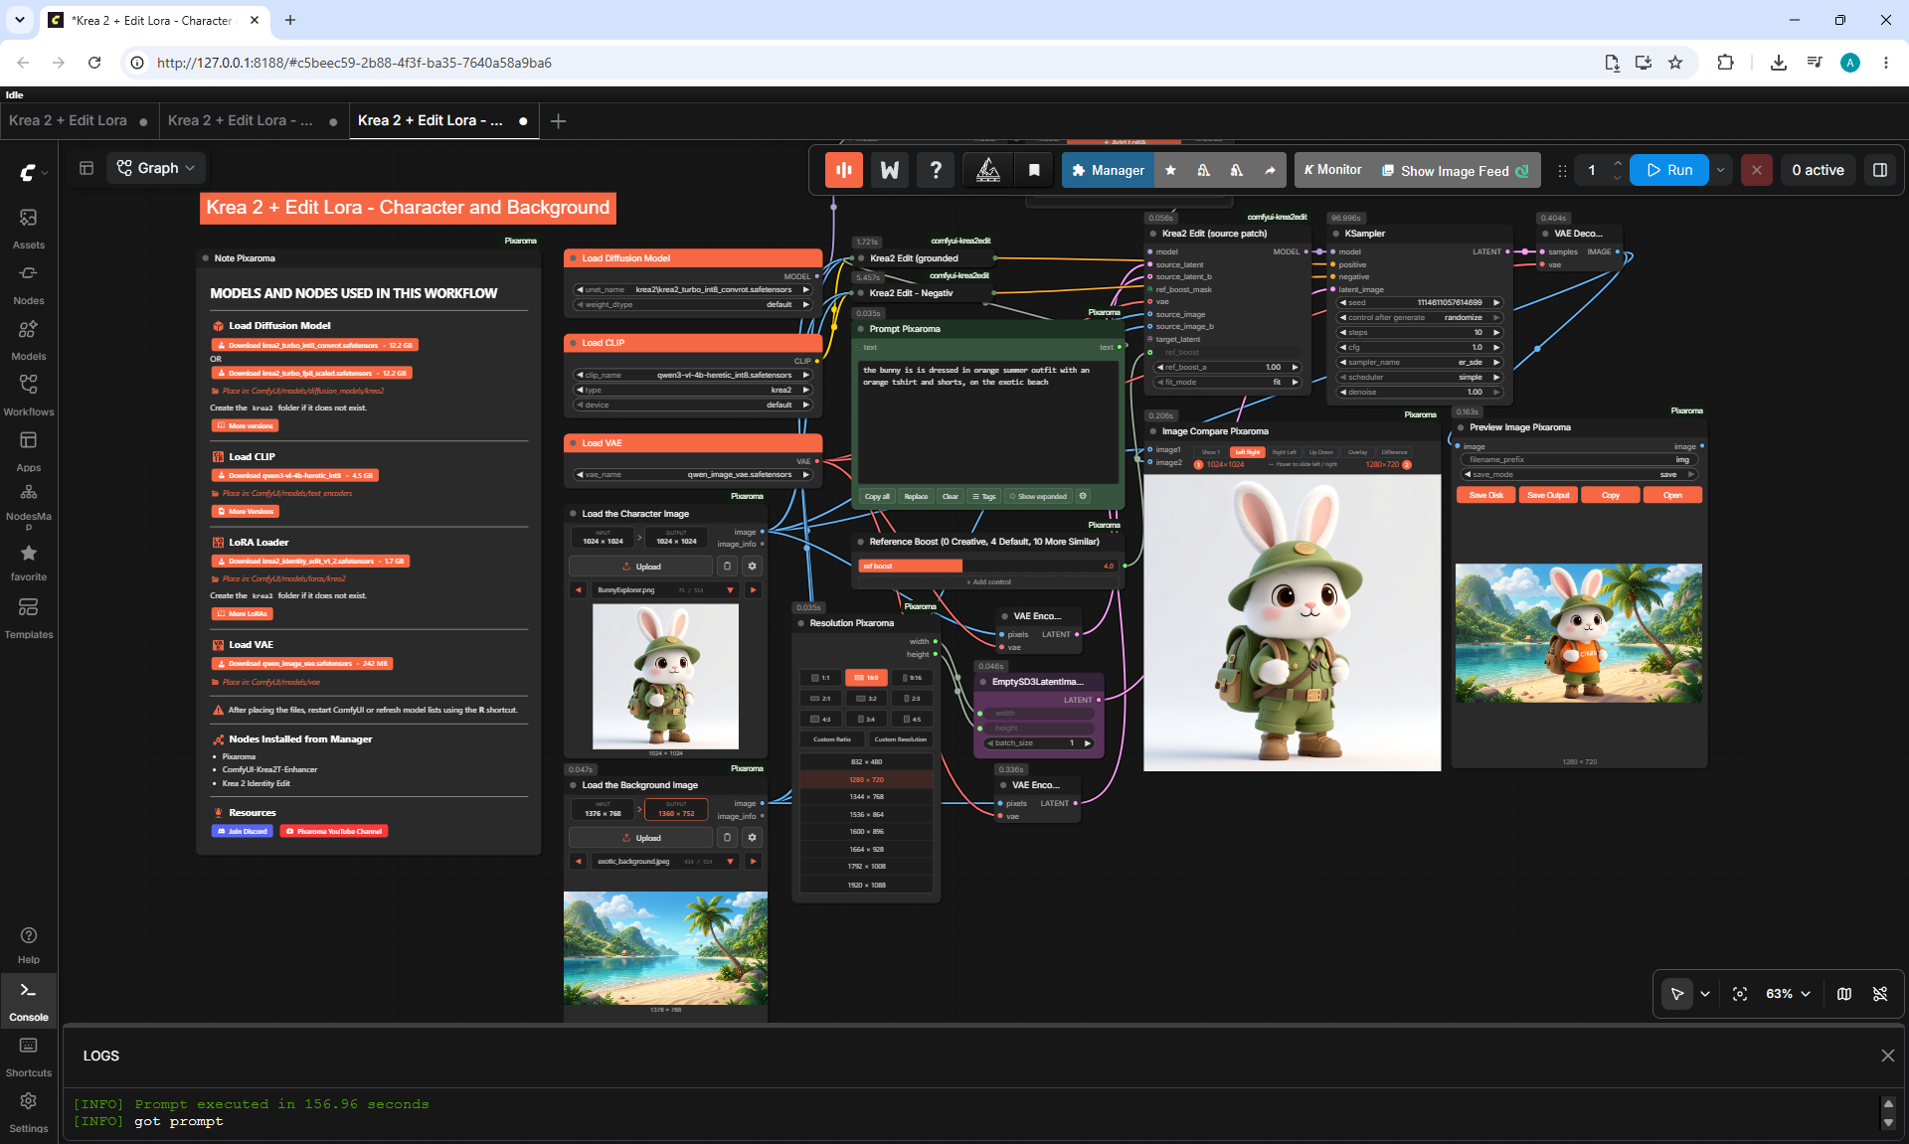Cancel the current run with red X

click(x=1757, y=170)
